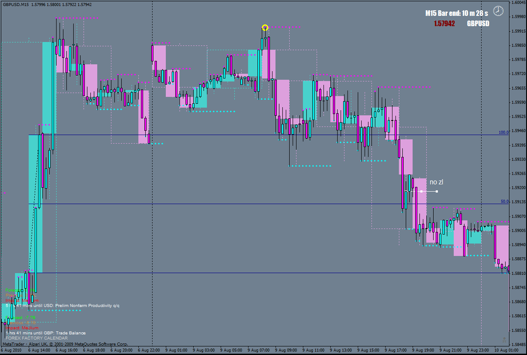
Task: Click the yellow circle marker on the chart high
Action: [265, 27]
